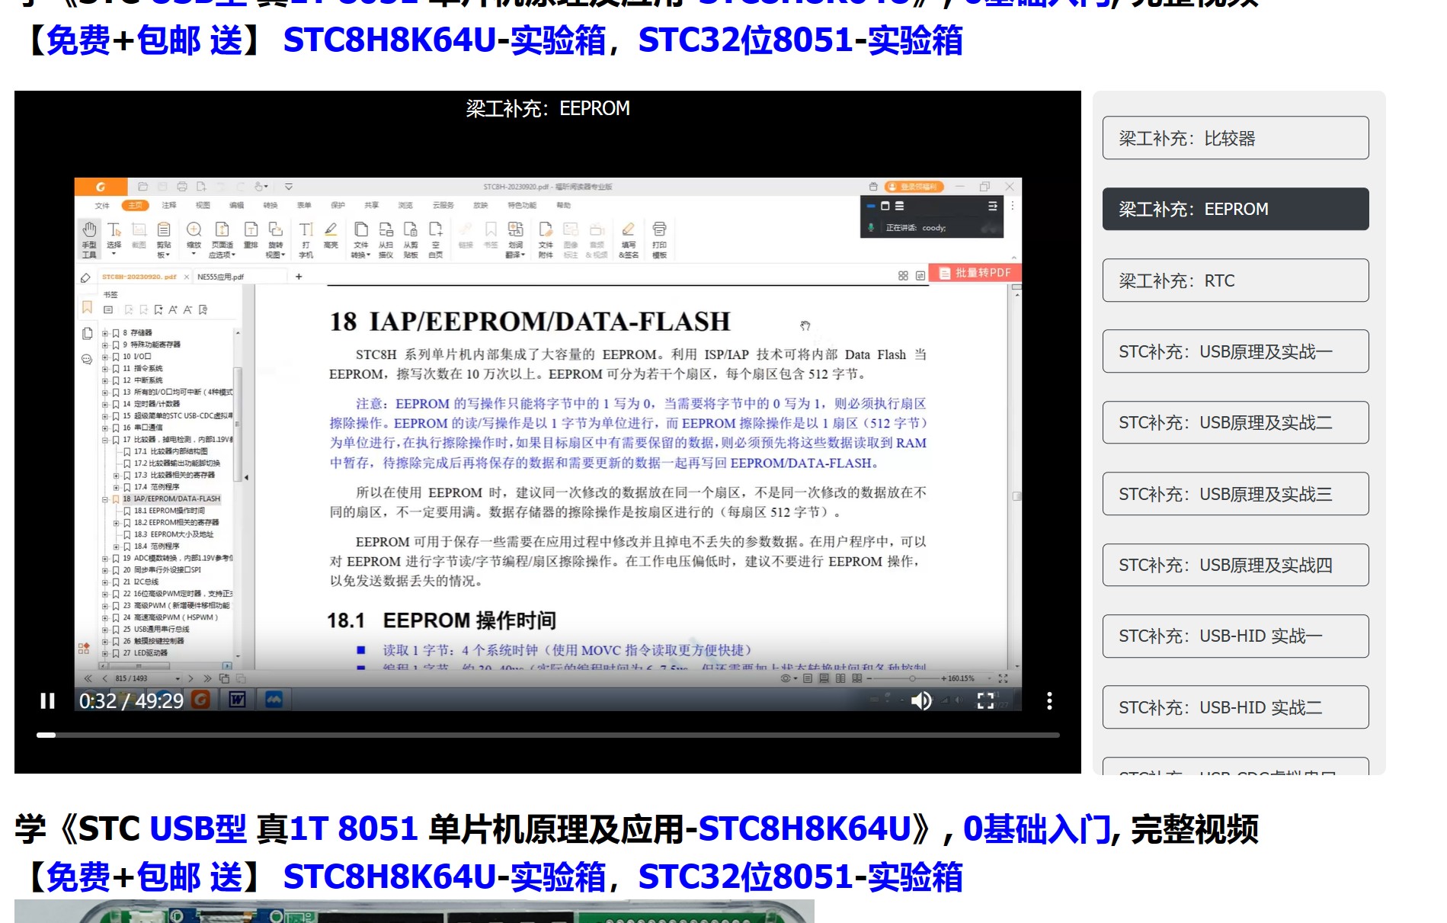Click the 从扫描仪 scanner icon
The image size is (1447, 923).
pos(386,239)
